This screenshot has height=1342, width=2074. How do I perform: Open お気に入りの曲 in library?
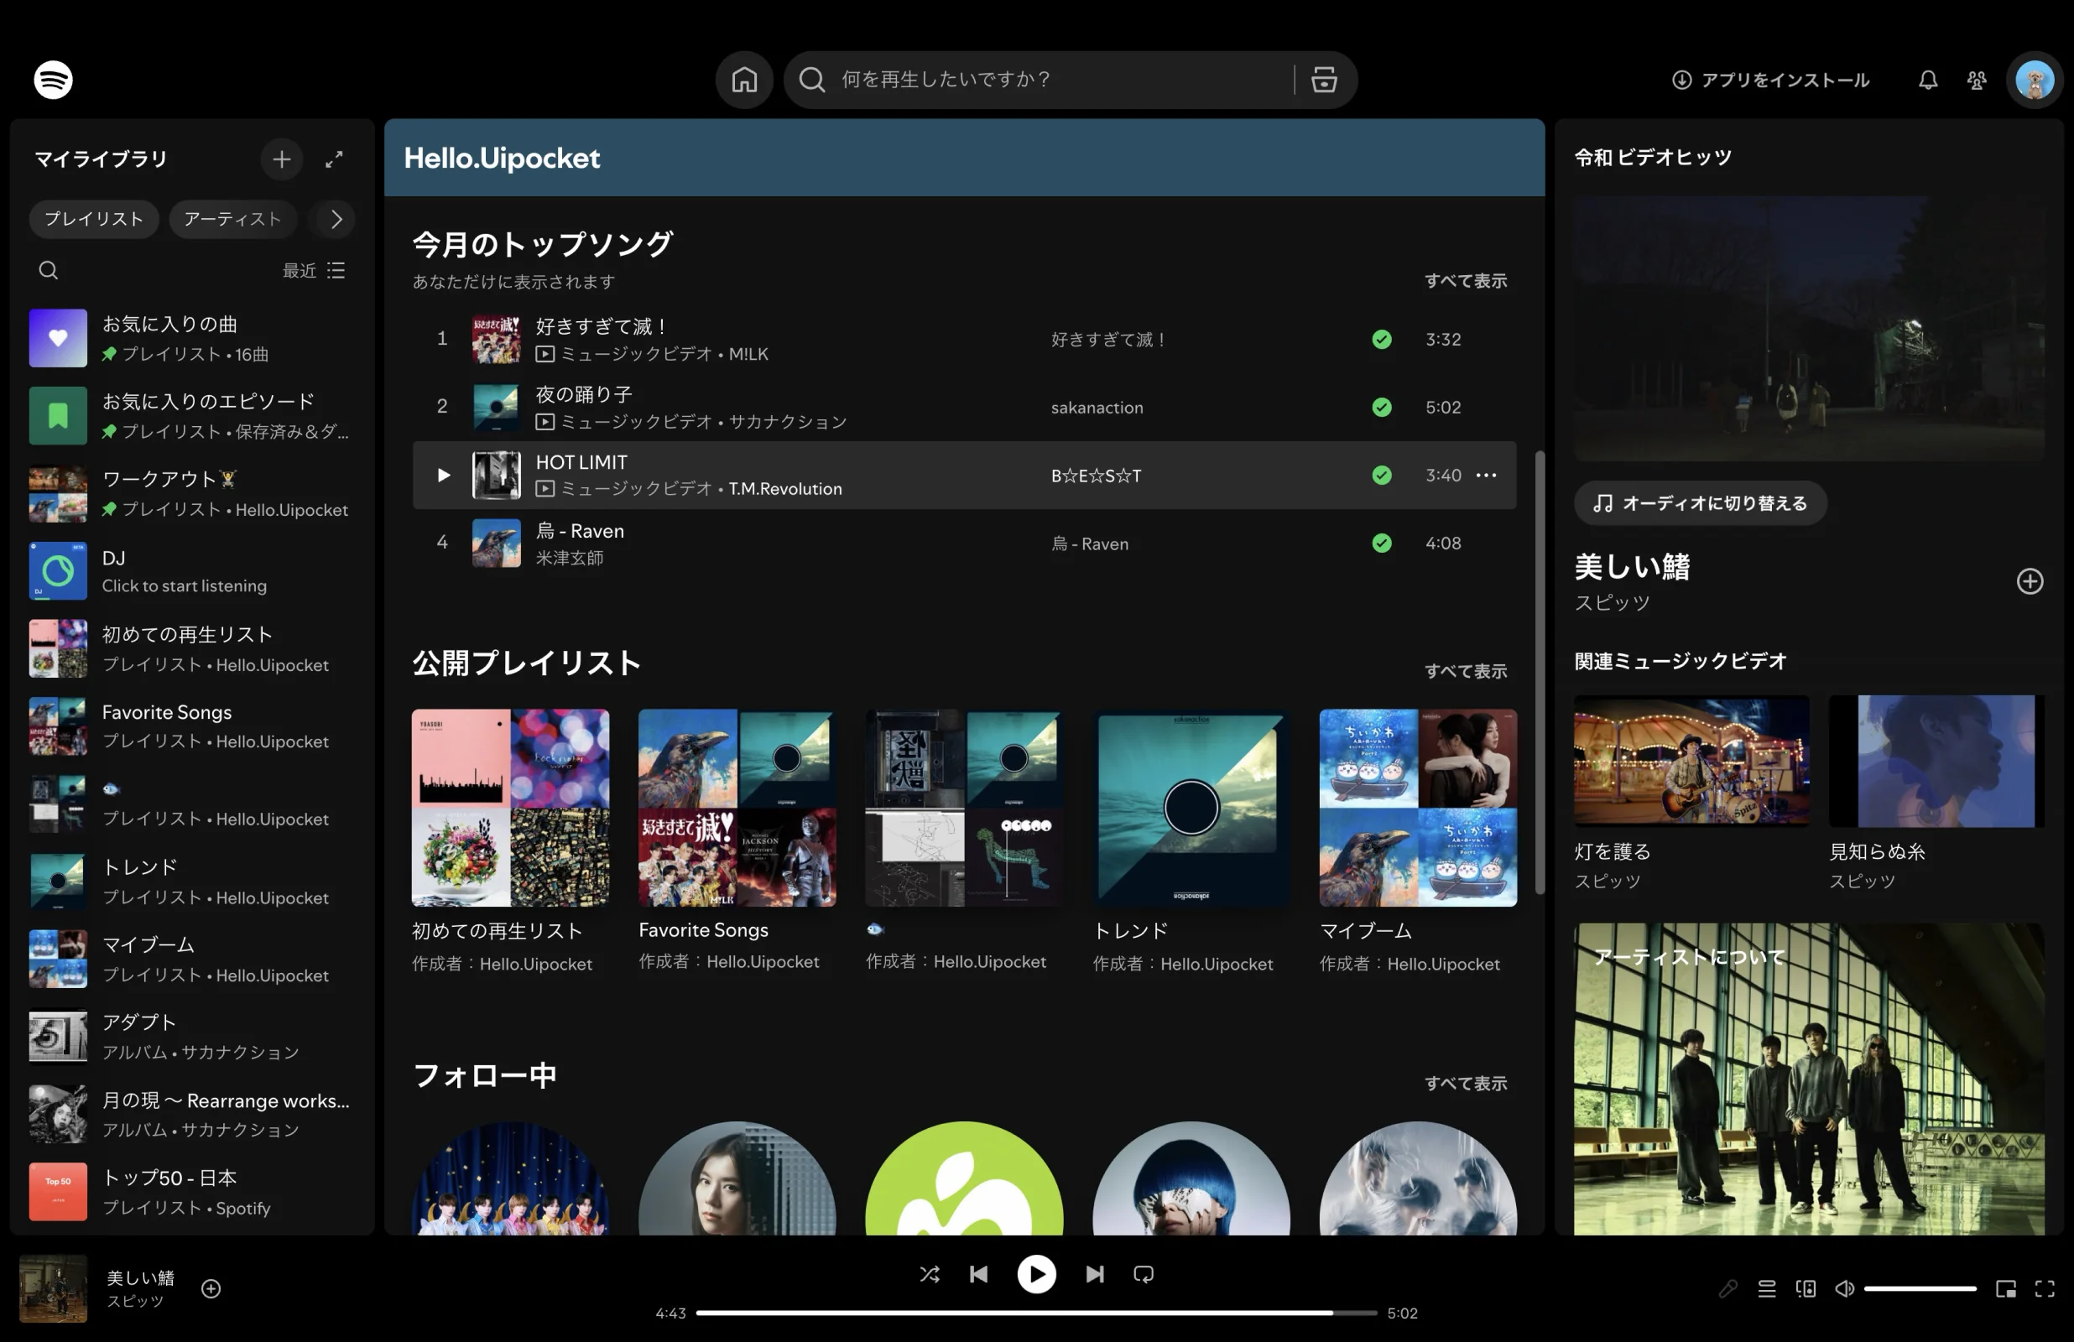[192, 339]
